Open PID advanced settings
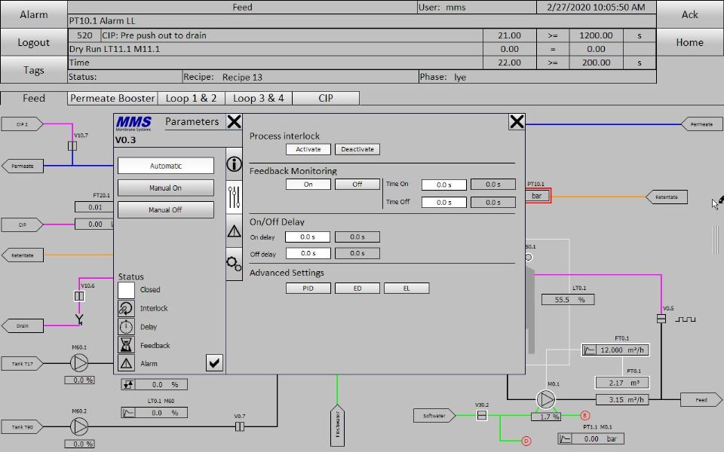 tap(308, 289)
